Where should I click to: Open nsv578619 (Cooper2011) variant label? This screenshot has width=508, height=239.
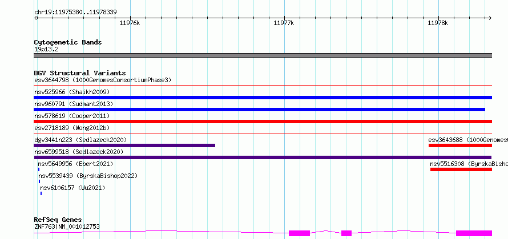pyautogui.click(x=72, y=116)
